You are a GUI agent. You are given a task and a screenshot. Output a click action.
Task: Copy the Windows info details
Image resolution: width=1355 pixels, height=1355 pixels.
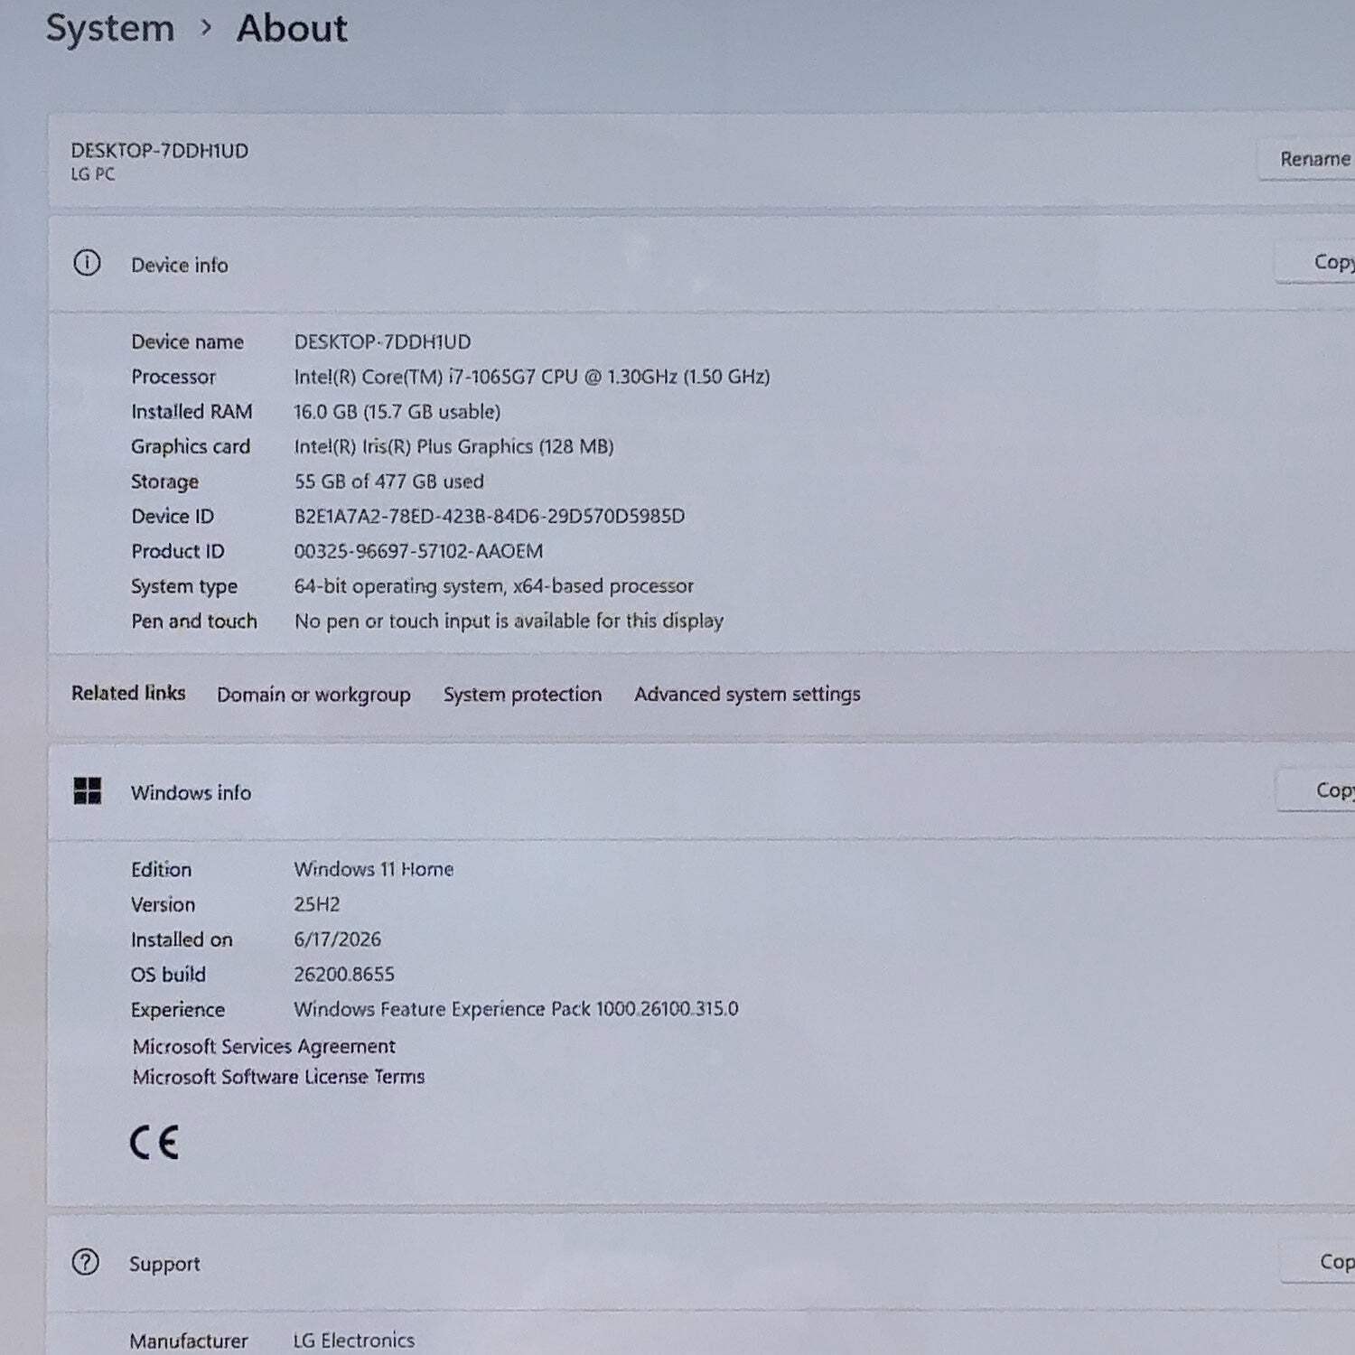pyautogui.click(x=1316, y=790)
